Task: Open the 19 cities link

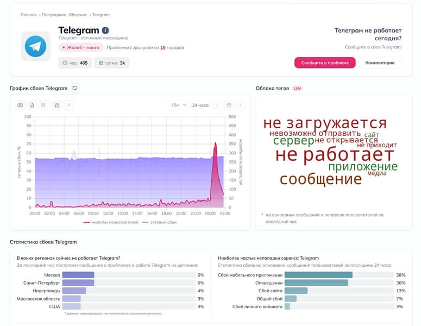Action: [x=163, y=47]
